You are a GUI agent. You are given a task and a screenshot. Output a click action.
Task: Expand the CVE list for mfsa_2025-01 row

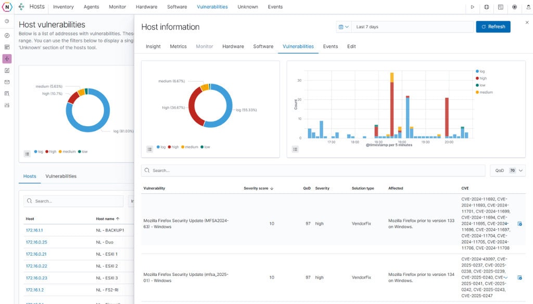tap(505, 277)
